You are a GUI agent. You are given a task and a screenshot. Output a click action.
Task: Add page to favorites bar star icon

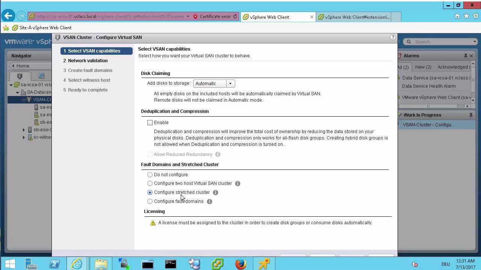click(6, 28)
